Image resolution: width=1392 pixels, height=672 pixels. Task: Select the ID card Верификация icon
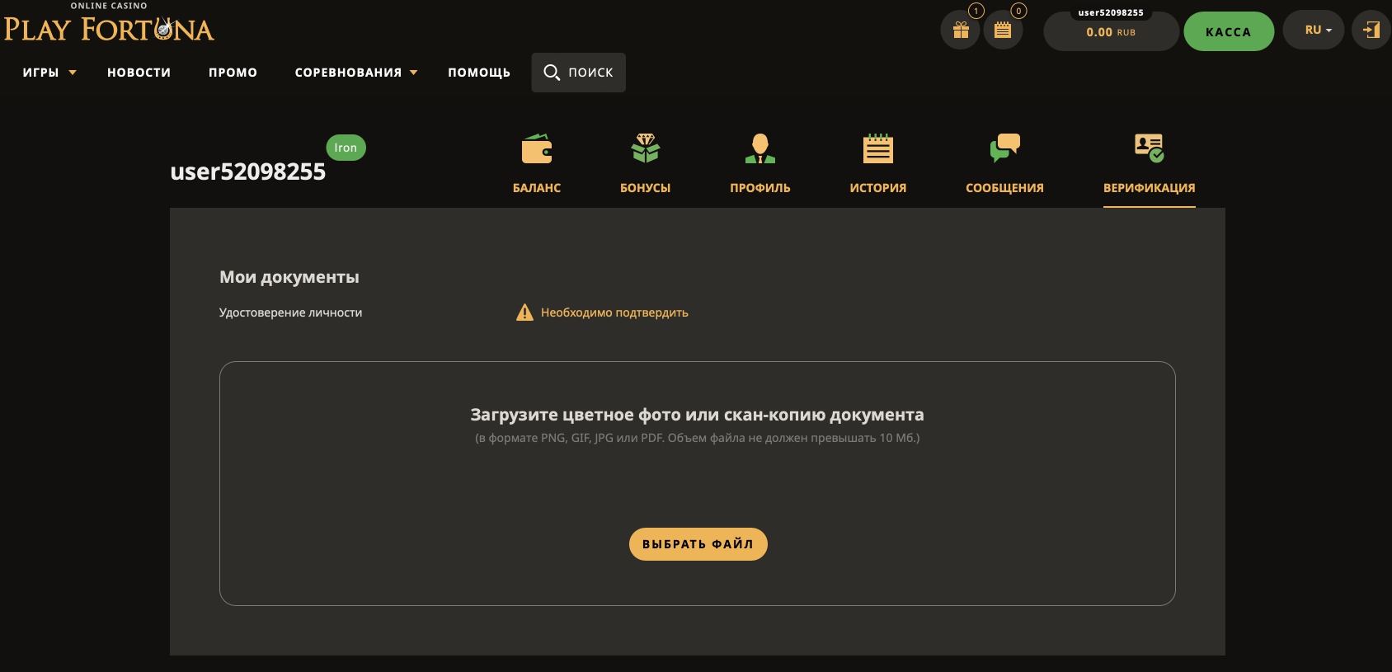click(1149, 149)
